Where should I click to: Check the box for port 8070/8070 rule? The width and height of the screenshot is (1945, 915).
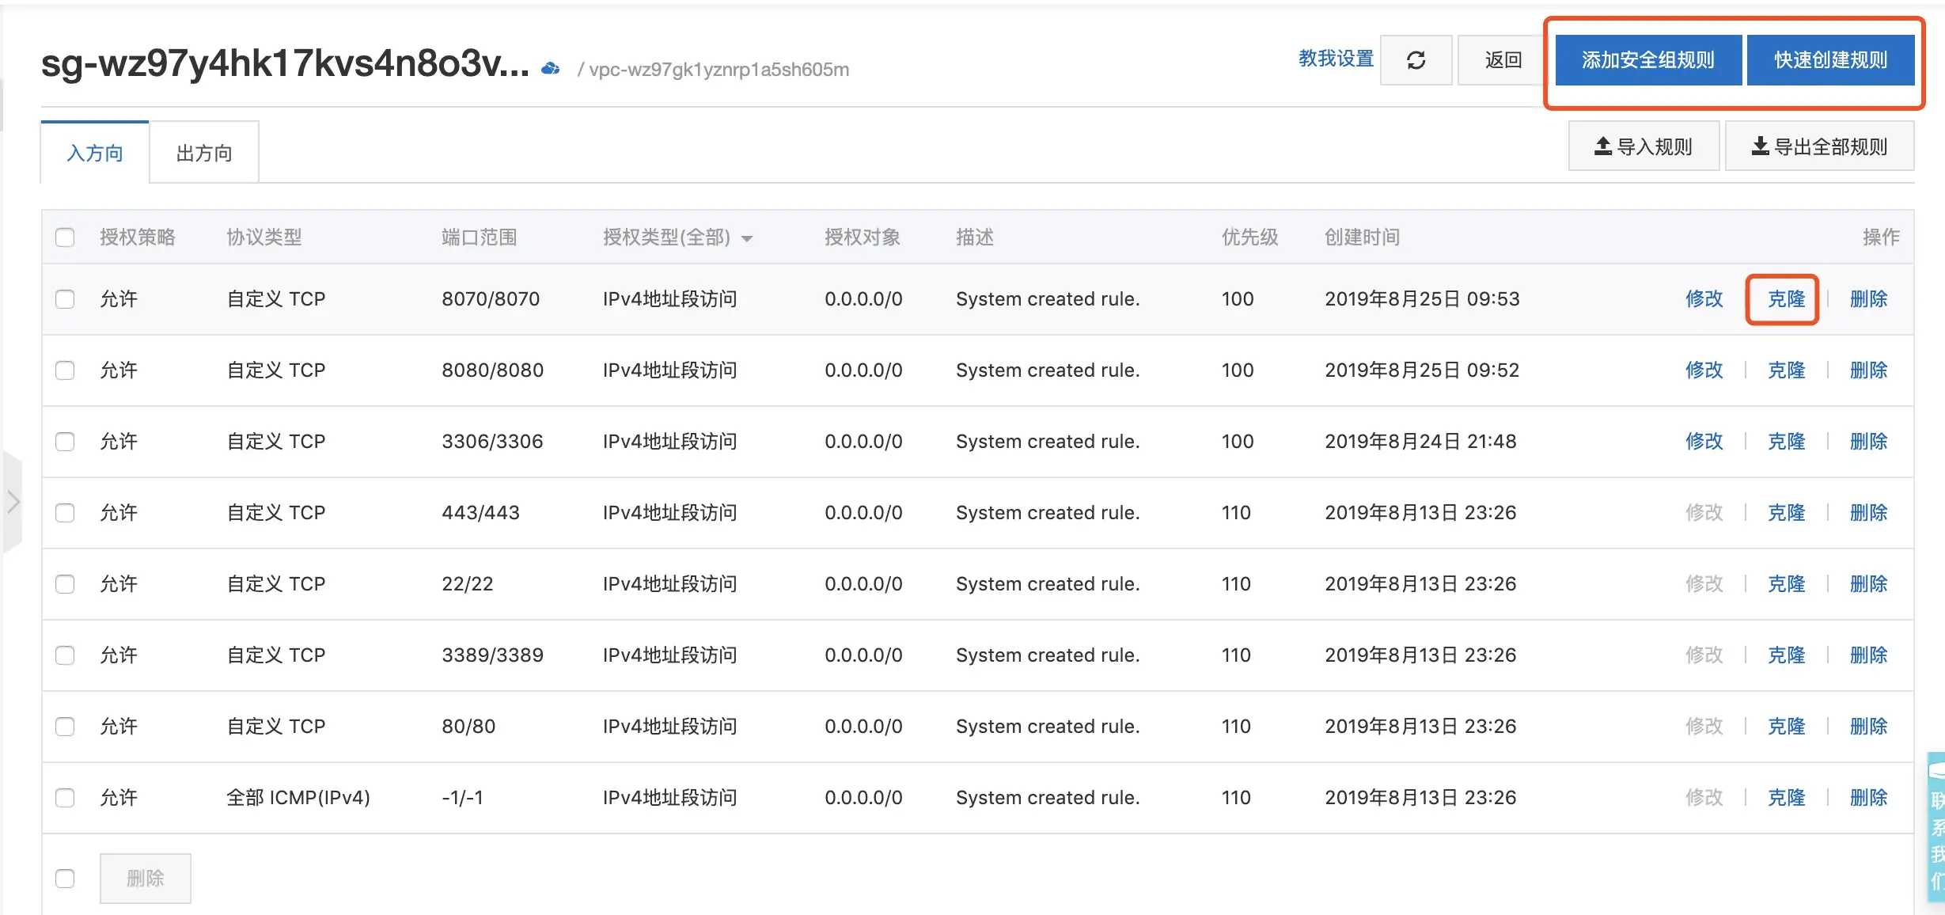(x=65, y=299)
